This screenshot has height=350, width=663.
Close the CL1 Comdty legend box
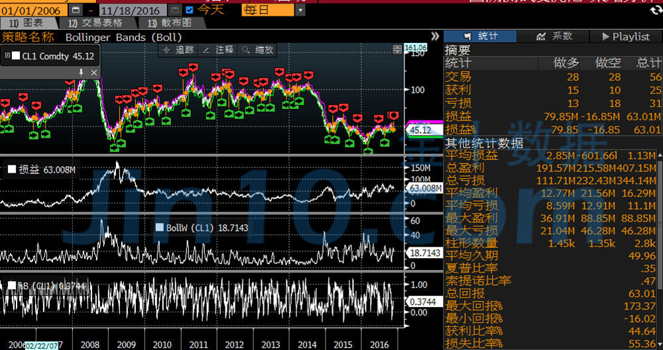[x=93, y=71]
